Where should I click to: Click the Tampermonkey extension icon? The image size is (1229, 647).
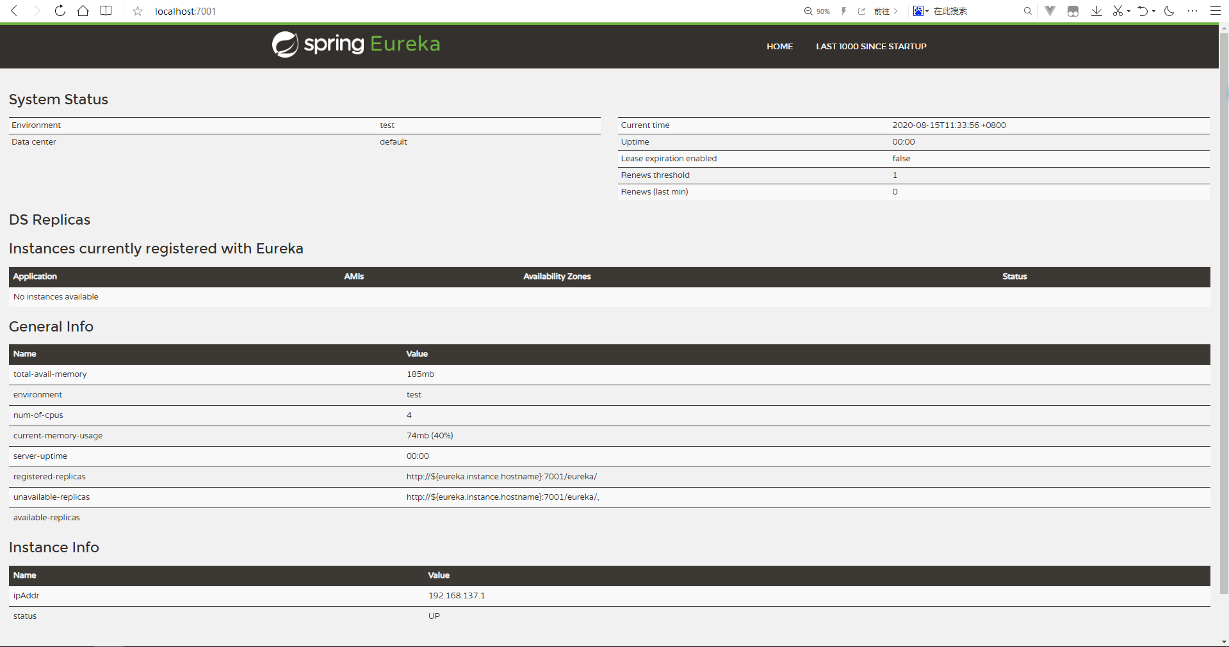click(x=1073, y=11)
